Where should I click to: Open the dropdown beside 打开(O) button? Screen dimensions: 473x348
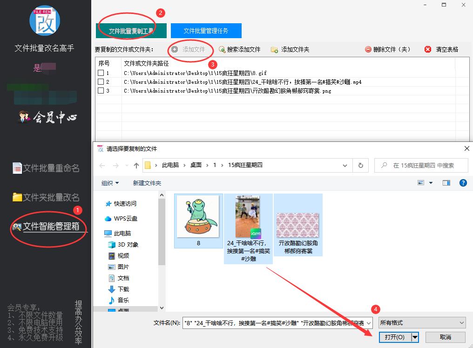tap(414, 336)
